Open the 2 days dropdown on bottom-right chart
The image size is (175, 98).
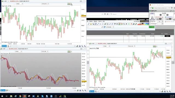click(106, 46)
